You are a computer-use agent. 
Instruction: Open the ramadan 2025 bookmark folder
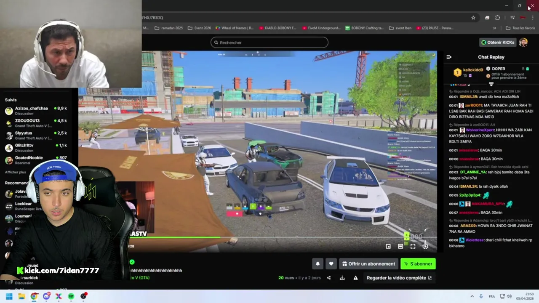pyautogui.click(x=169, y=28)
